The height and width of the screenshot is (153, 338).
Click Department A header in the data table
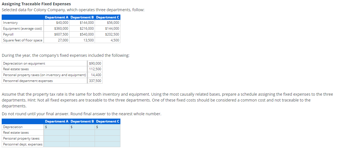pos(57,17)
